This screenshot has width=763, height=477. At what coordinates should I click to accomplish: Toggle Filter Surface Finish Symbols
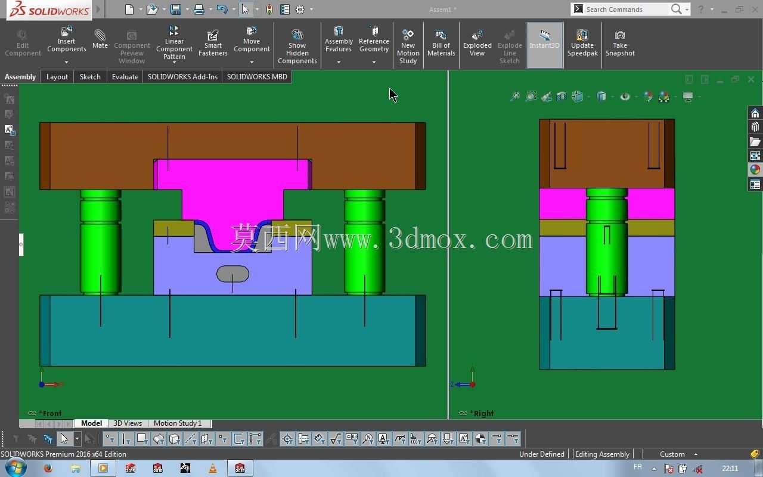(x=336, y=439)
